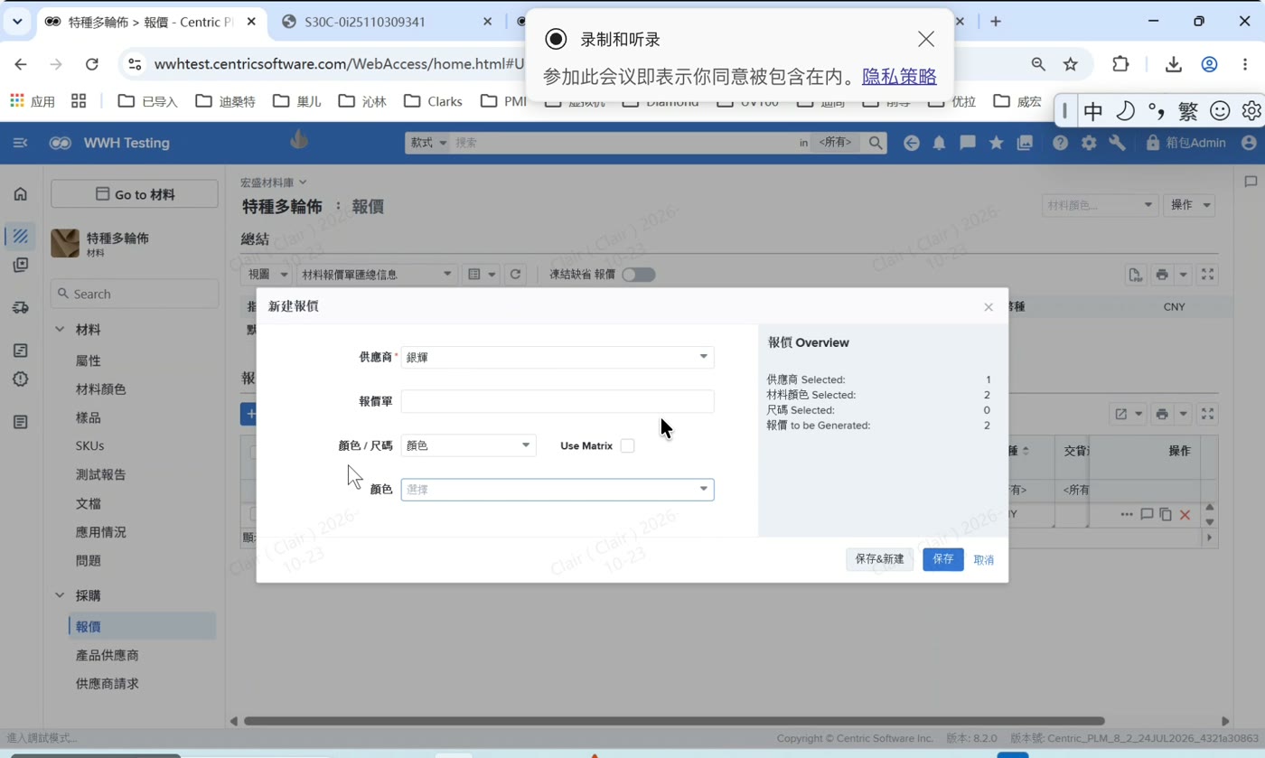Image resolution: width=1265 pixels, height=758 pixels.
Task: Open the 顏色 / 尺碼 dropdown
Action: pyautogui.click(x=468, y=445)
